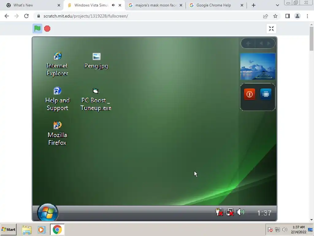314x236 pixels.
Task: Click the host volume tray icon
Action: coord(285,229)
